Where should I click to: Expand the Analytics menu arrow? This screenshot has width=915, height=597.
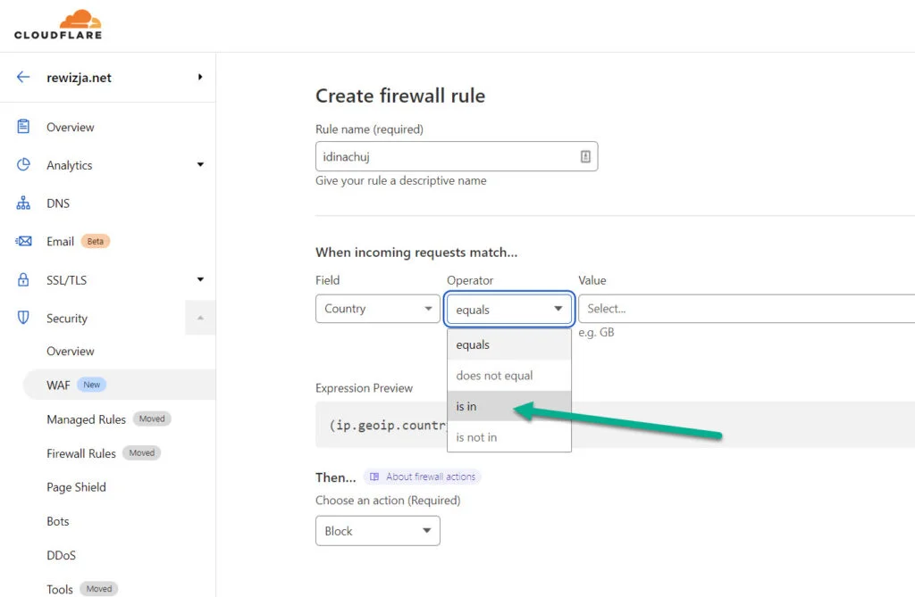pos(200,164)
